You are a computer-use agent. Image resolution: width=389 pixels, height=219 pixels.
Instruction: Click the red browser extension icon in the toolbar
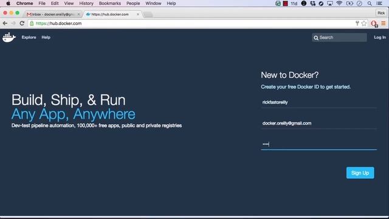374,24
